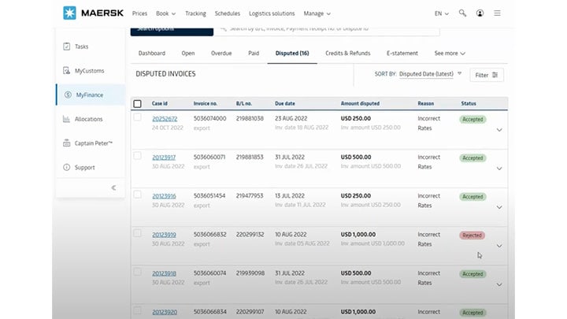Image resolution: width=567 pixels, height=319 pixels.
Task: Click the Support info icon
Action: 66,168
